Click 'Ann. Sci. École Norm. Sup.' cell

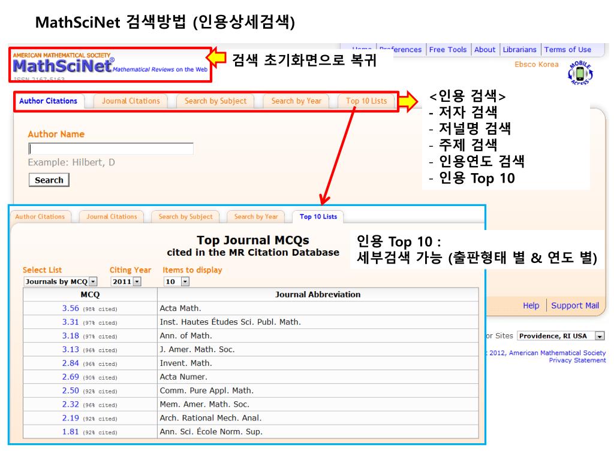pyautogui.click(x=318, y=431)
